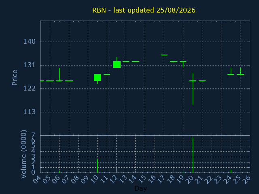Click the green candle body on day 10
Viewport: 259px width, 194px height.
[x=97, y=77]
